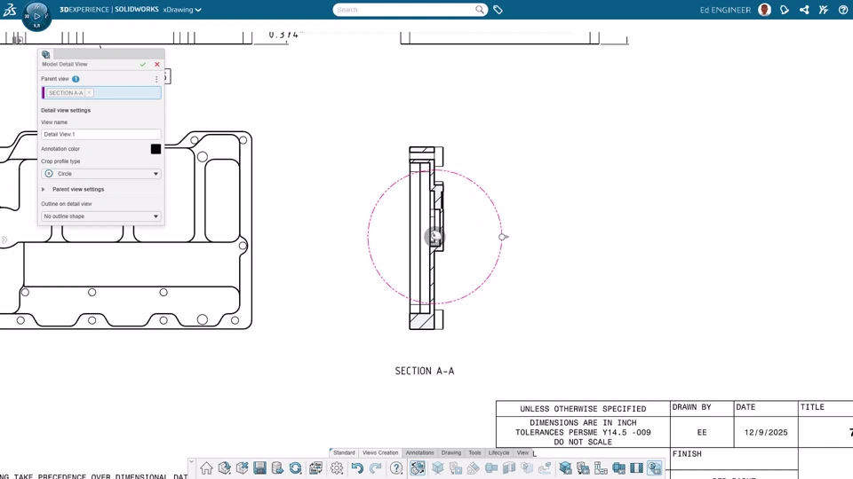Viewport: 853px width, 479px height.
Task: Click the tag icon beside search bar
Action: 498,10
